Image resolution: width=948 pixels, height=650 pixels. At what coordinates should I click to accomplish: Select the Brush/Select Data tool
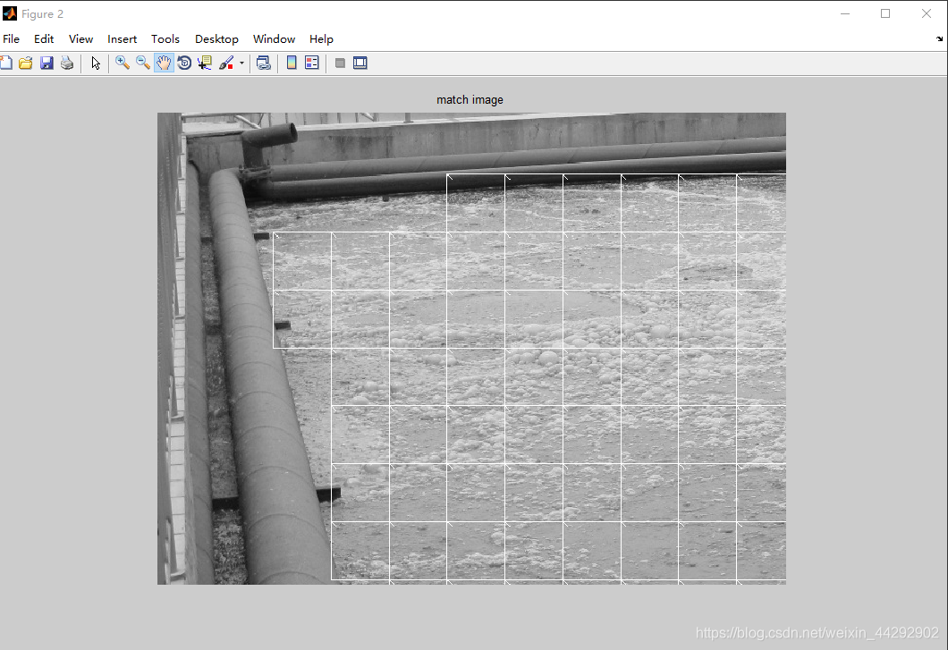point(226,63)
